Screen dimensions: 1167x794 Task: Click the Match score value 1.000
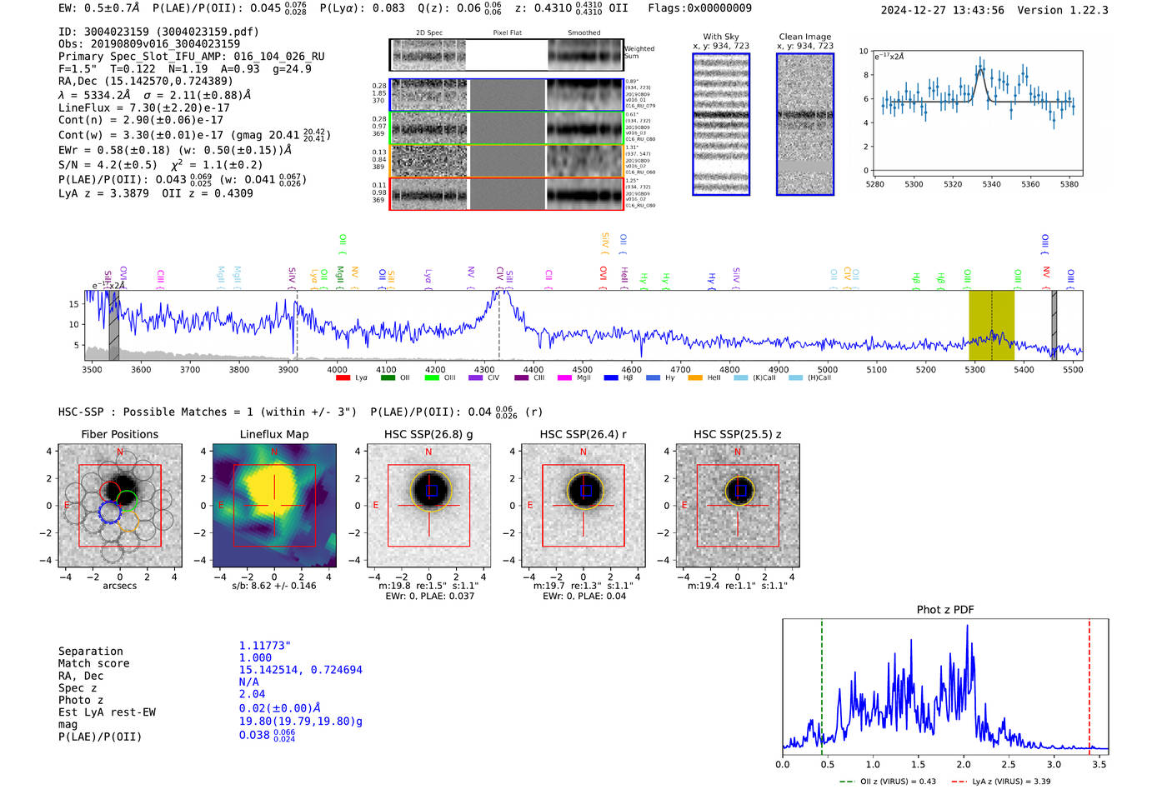(x=255, y=658)
